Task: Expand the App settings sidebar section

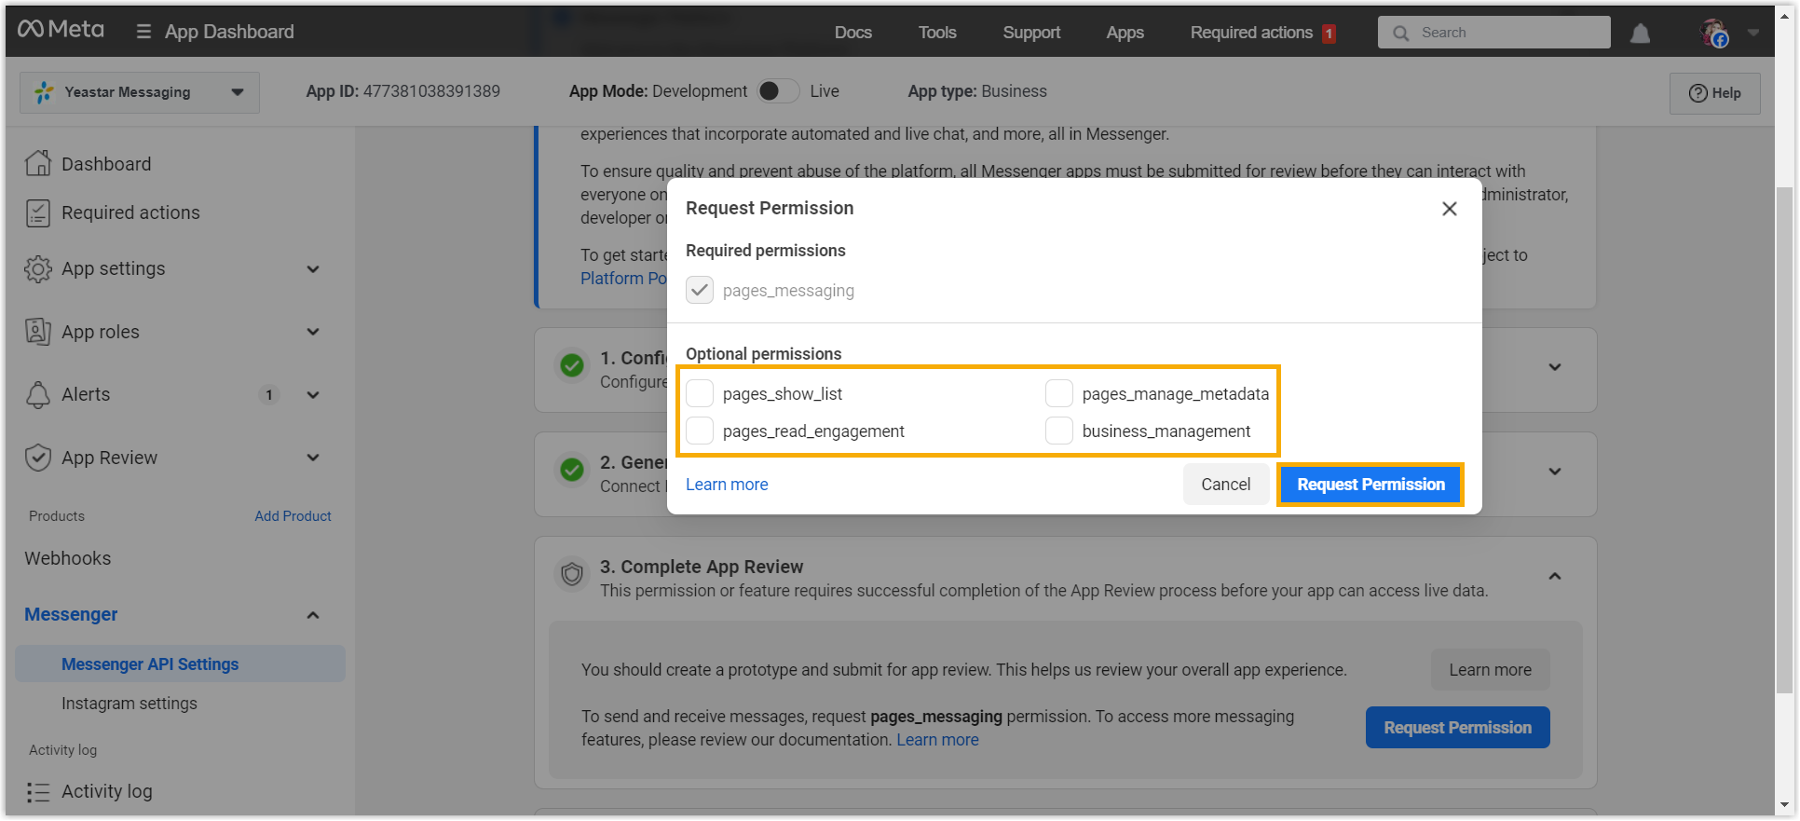Action: pos(313,269)
